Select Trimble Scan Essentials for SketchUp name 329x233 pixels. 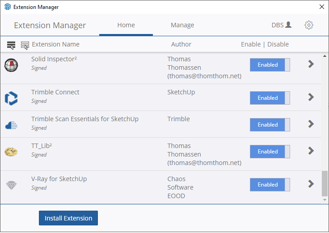point(85,119)
